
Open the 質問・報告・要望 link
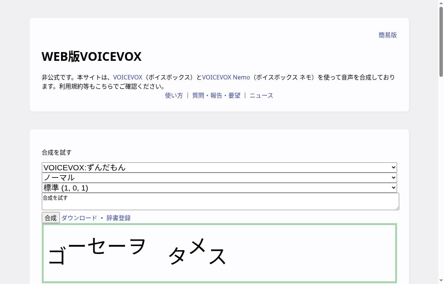pos(216,95)
